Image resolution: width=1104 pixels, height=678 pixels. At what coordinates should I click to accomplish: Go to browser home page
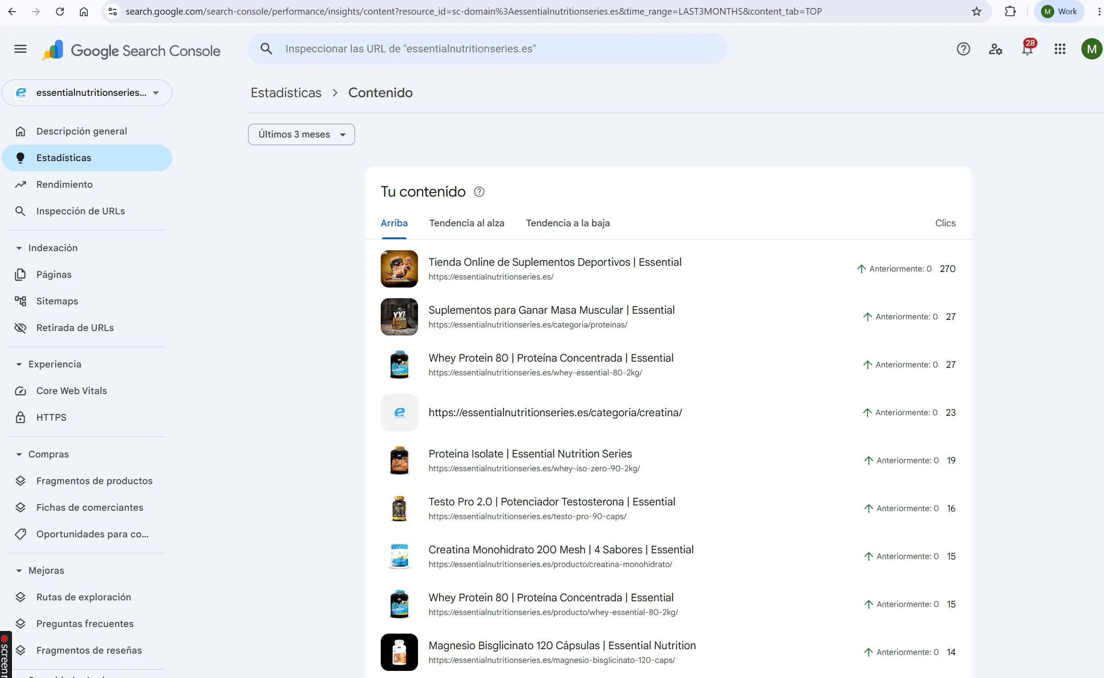tap(83, 12)
